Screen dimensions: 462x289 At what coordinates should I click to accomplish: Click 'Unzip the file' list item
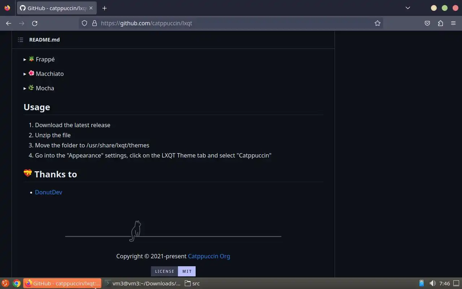click(53, 135)
